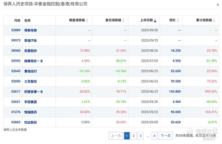Open stock code 06960
The height and width of the screenshot is (144, 222).
16,51
